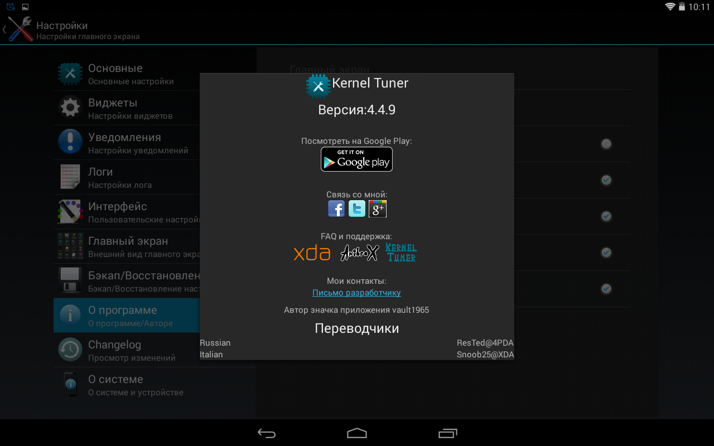Tap the Snoob25@XDA translator name
The width and height of the screenshot is (714, 446).
click(x=485, y=355)
